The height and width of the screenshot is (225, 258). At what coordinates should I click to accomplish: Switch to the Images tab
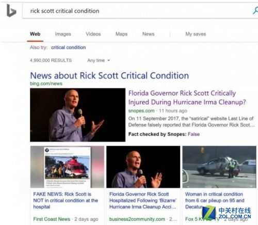(63, 34)
